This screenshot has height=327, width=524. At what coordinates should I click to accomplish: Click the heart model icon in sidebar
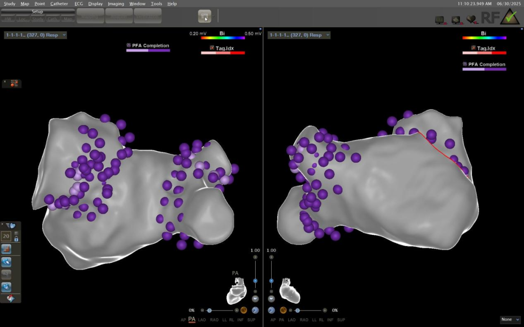tap(6, 287)
